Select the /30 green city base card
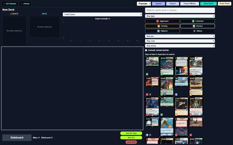Image resolution: width=233 pixels, height=145 pixels. click(152, 61)
